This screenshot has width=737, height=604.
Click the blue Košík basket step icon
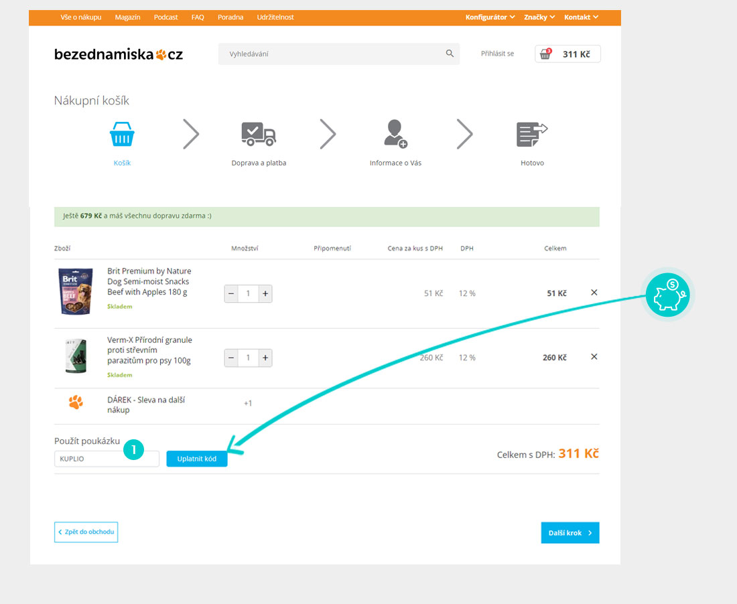point(122,134)
